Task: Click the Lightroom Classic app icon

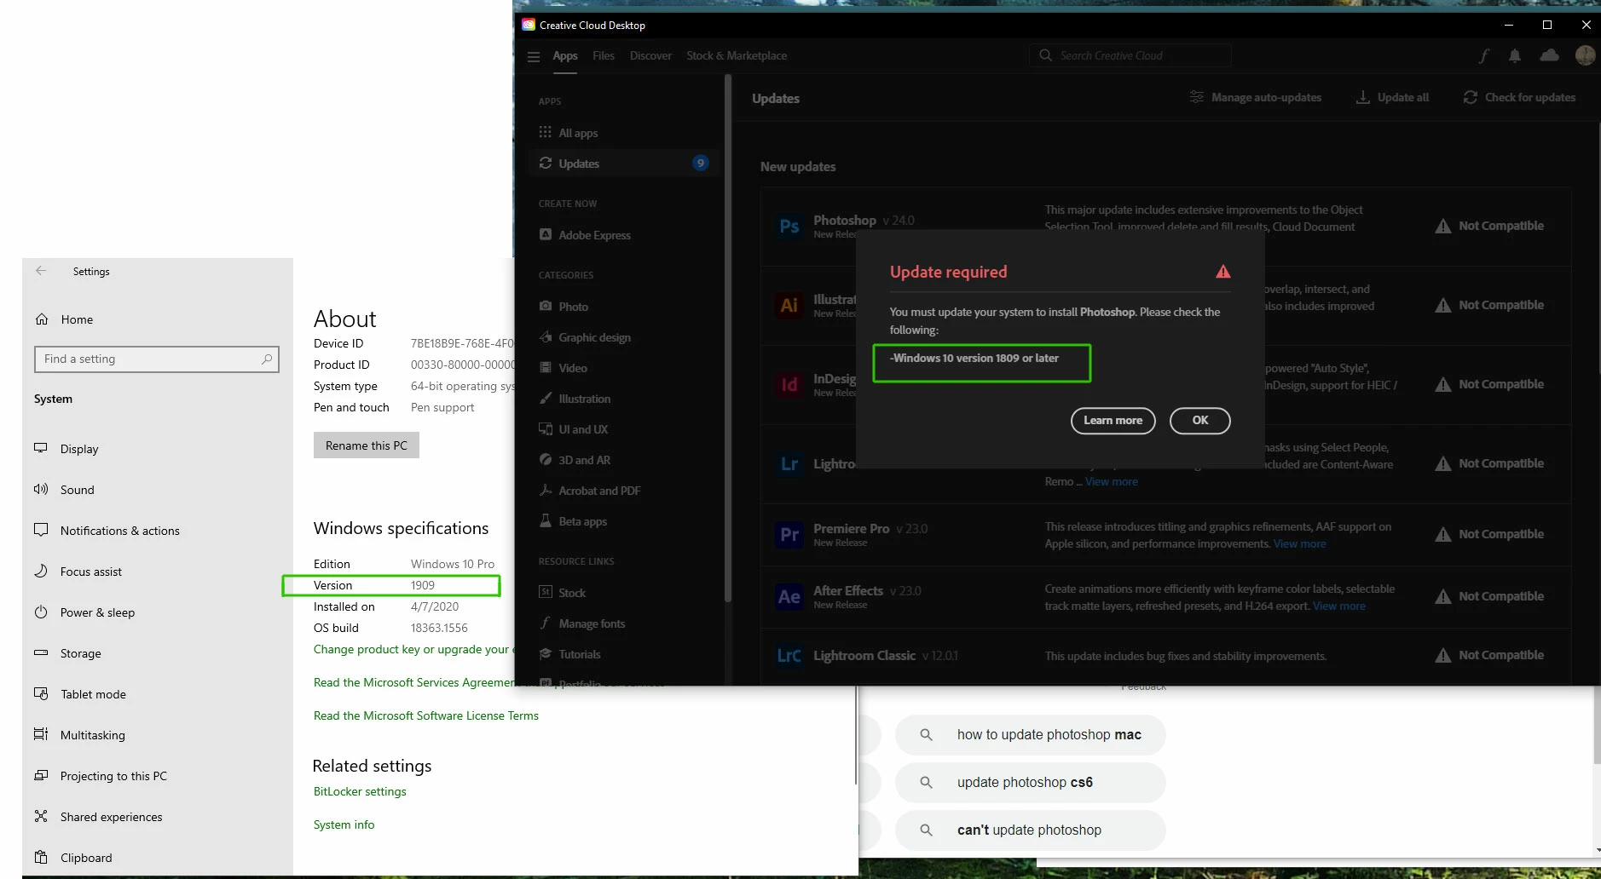Action: pos(789,656)
